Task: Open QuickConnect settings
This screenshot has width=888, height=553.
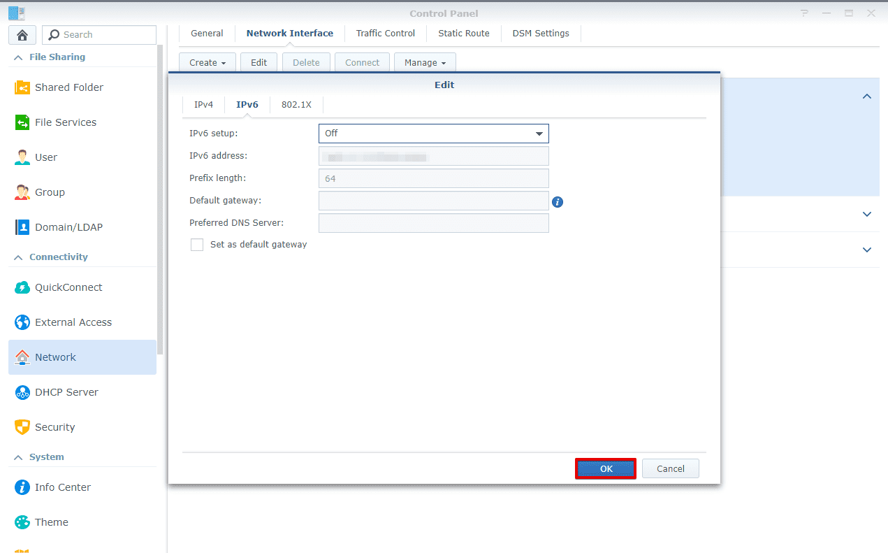Action: click(x=68, y=287)
